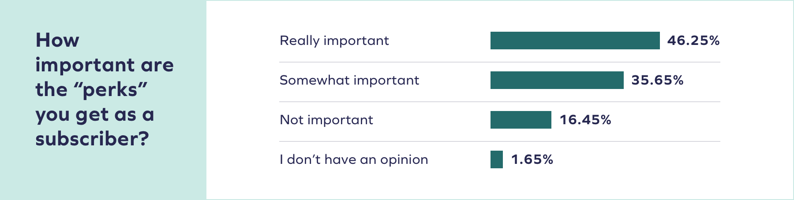Select the "Somewhat important" answer label
794x200 pixels.
349,80
